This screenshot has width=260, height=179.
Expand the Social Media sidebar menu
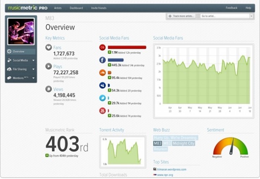[x=33, y=60]
